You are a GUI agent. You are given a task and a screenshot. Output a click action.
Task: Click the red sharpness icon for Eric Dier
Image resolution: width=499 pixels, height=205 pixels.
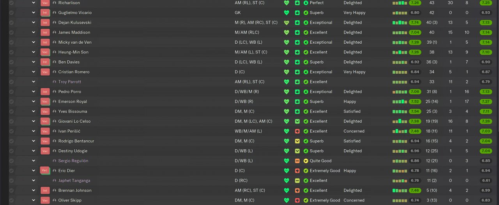pos(297,171)
